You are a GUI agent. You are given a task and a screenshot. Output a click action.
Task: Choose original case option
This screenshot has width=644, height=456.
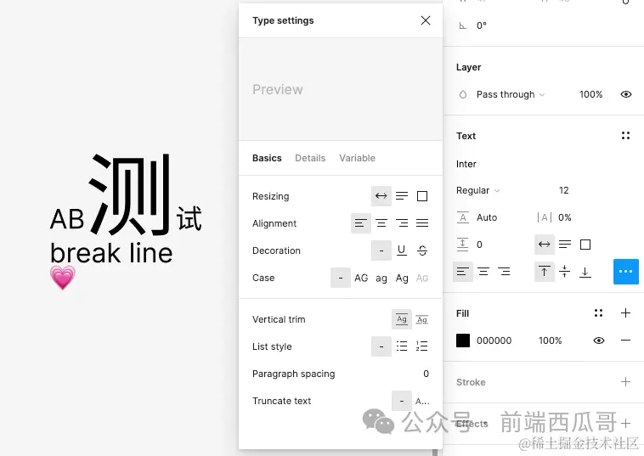coord(341,278)
